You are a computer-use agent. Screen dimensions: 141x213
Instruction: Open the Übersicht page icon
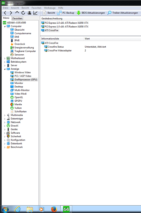coord(12,30)
